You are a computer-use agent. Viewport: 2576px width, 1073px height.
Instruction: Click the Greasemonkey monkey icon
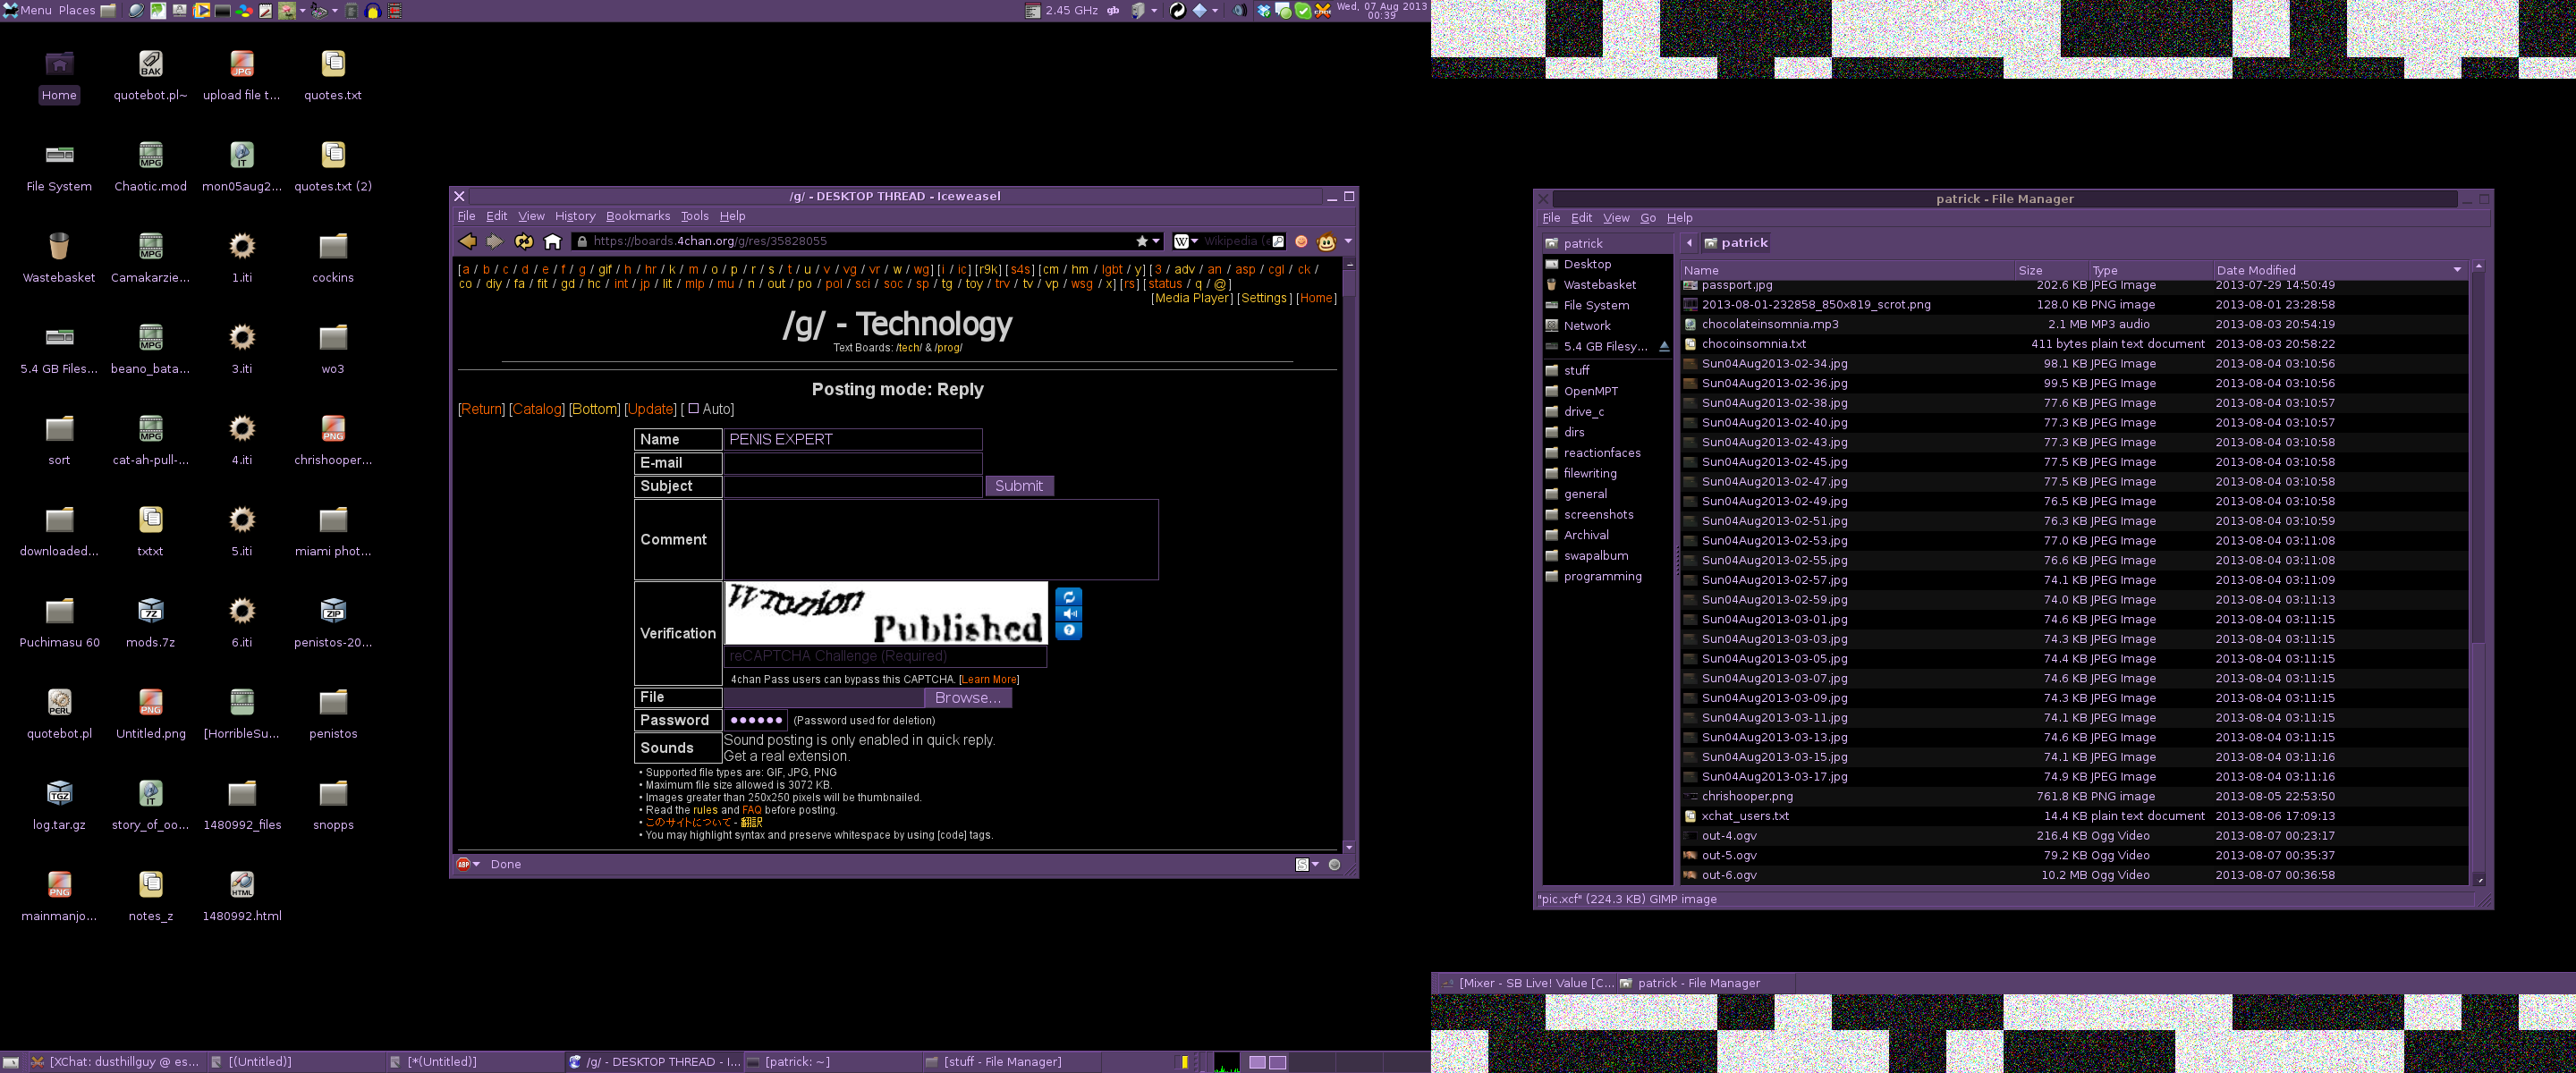tap(1326, 241)
